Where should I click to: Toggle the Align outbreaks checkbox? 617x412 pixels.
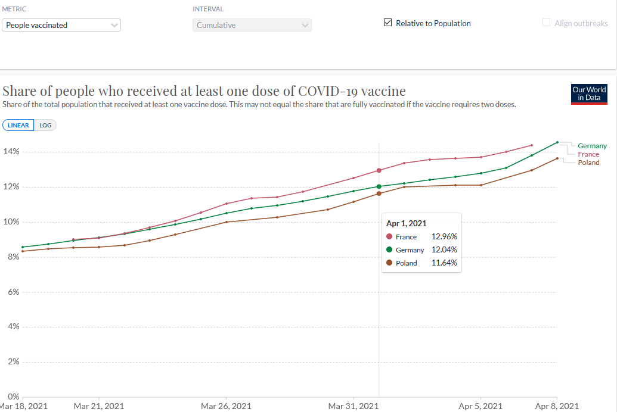coord(546,23)
